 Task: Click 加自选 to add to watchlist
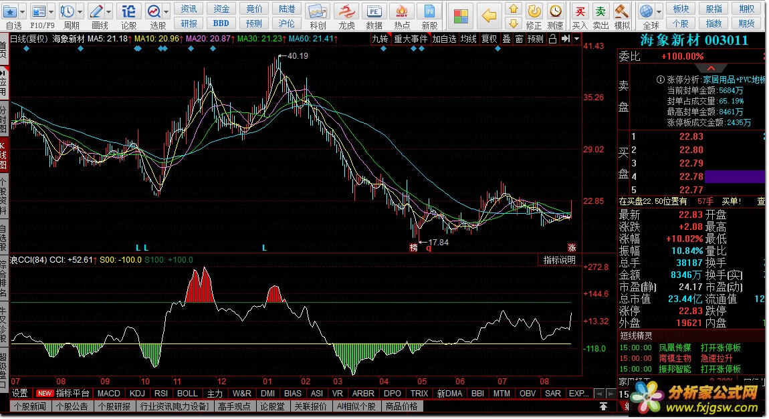444,39
